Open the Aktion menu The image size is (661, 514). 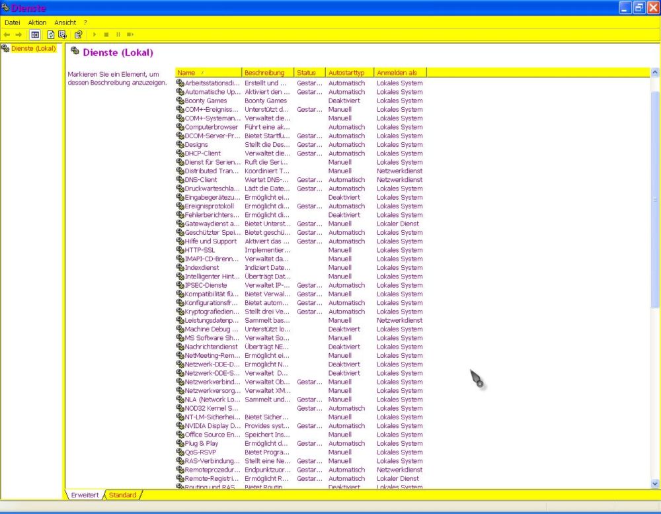[x=37, y=22]
